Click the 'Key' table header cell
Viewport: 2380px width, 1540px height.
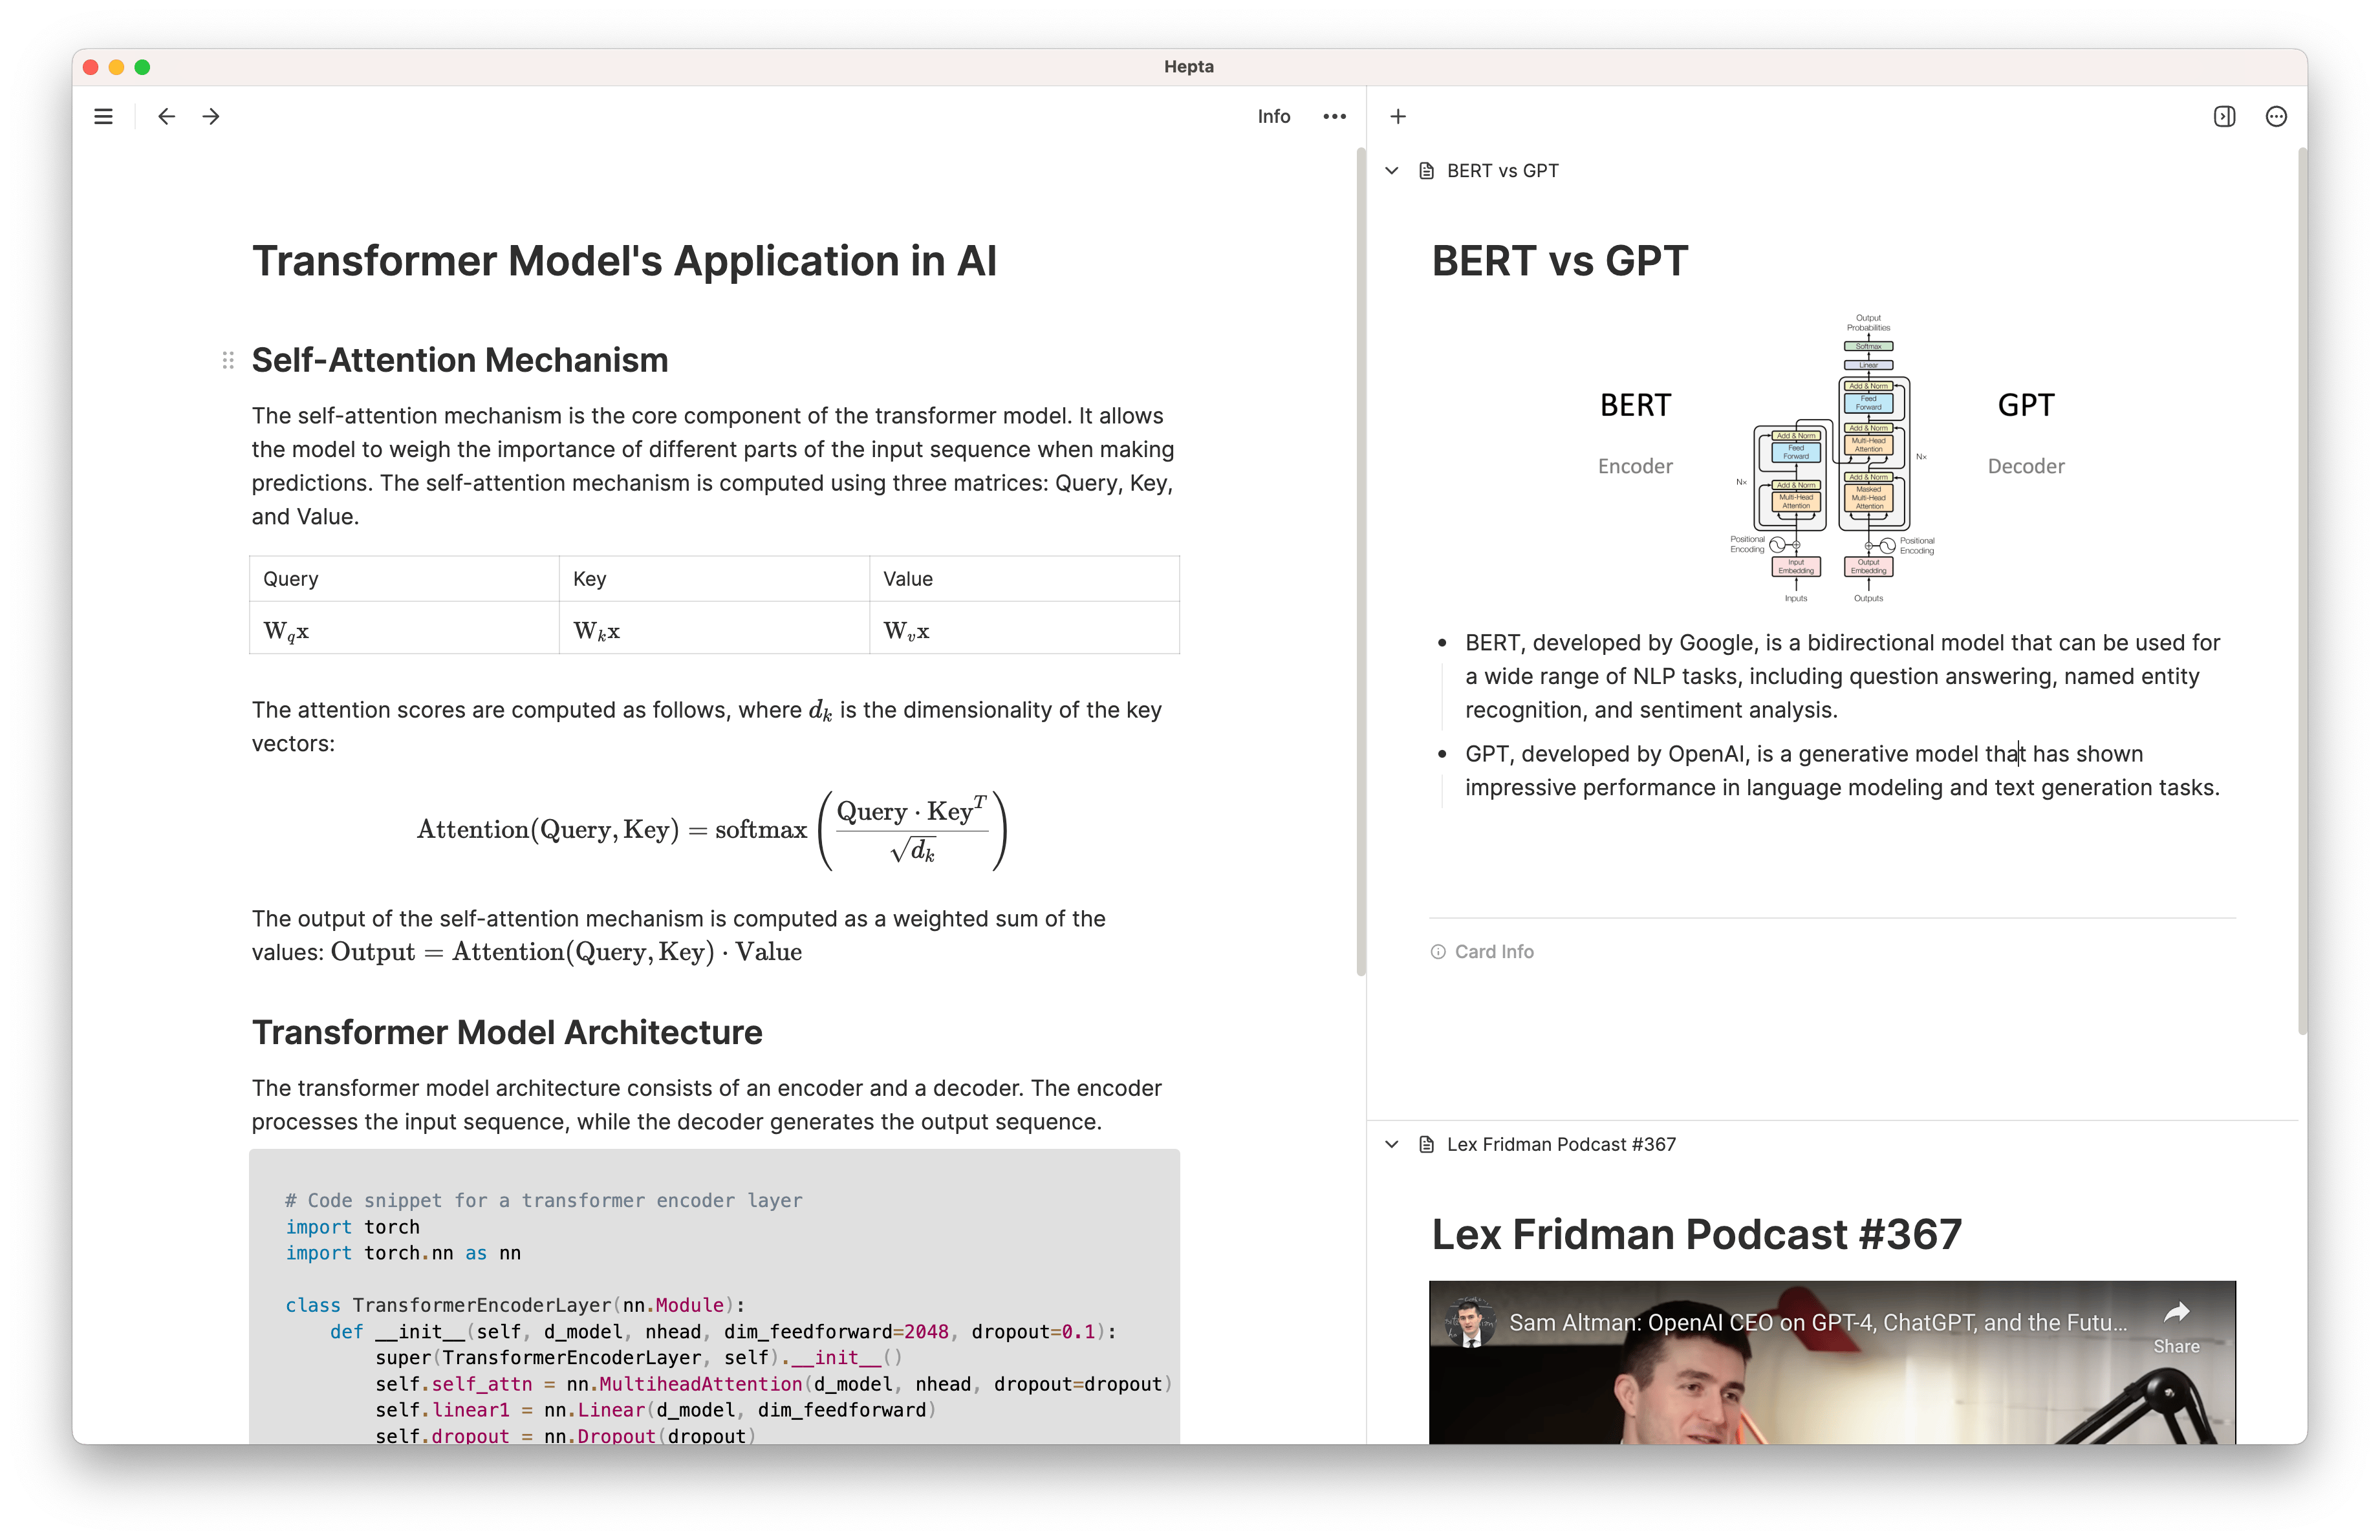tap(714, 579)
